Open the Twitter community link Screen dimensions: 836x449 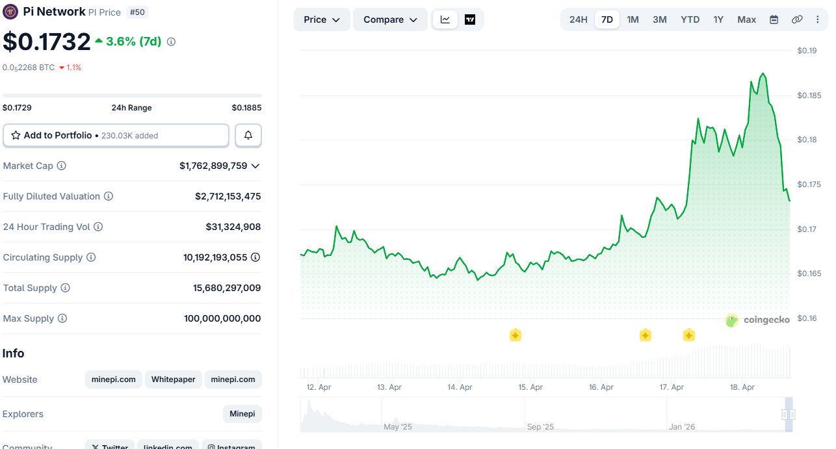(109, 446)
